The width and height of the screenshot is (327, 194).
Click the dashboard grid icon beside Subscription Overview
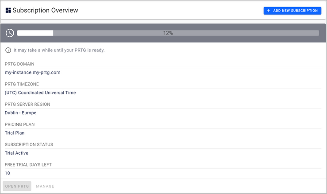point(8,10)
